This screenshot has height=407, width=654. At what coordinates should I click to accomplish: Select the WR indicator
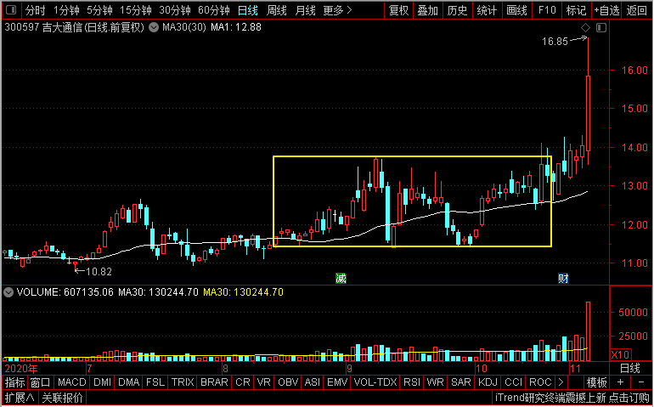(x=435, y=382)
